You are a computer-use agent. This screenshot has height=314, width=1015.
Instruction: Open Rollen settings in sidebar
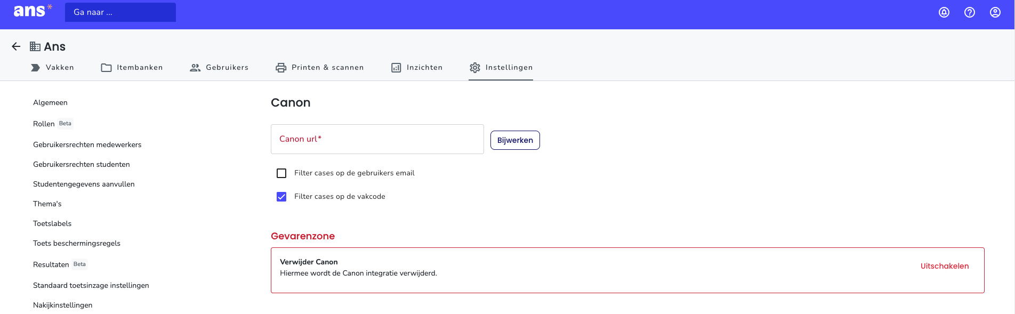click(x=44, y=124)
